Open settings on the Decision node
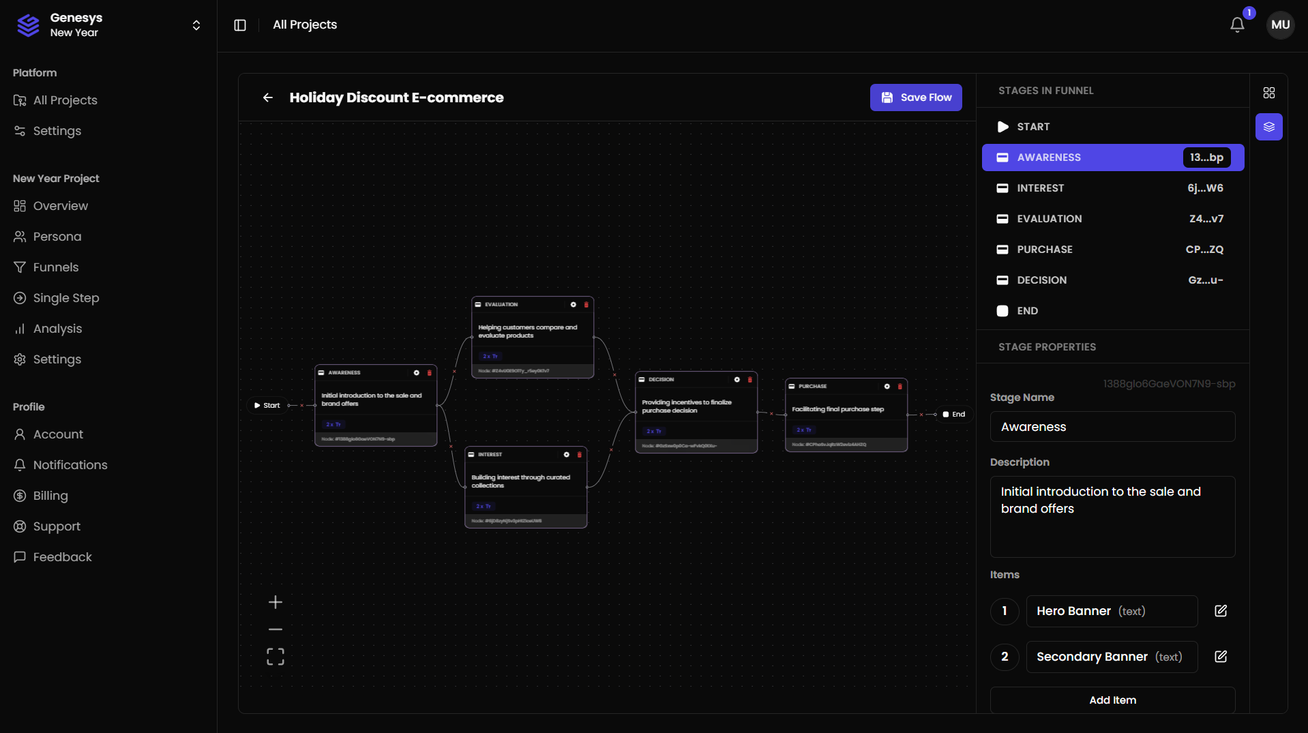 [x=737, y=380]
